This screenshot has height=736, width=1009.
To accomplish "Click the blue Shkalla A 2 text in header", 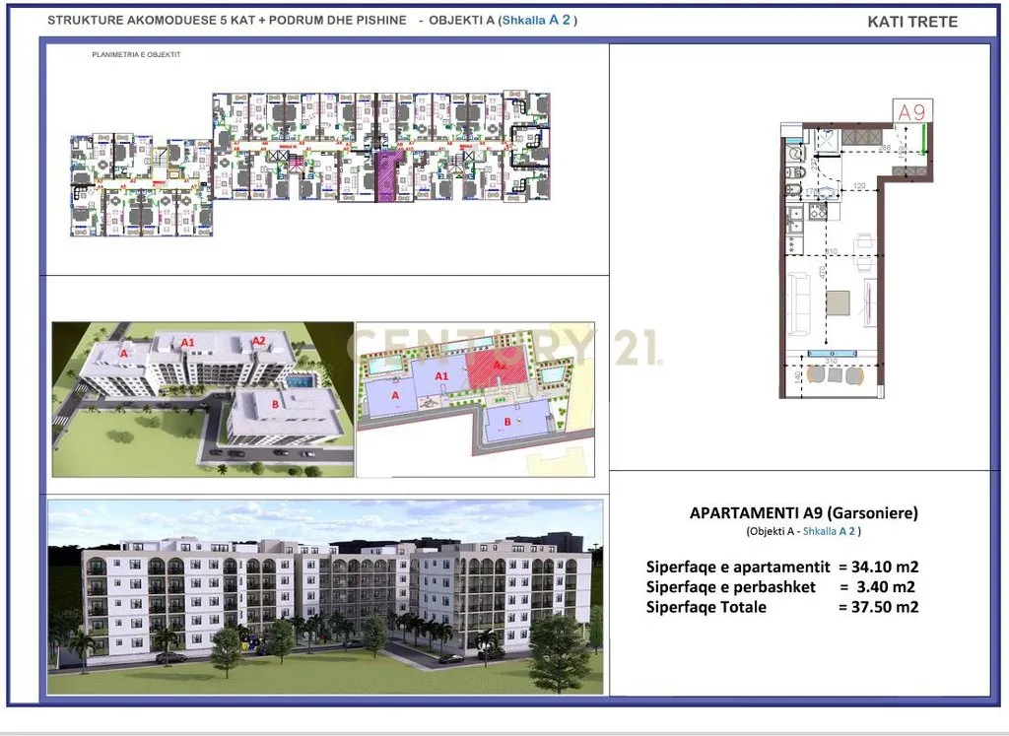I will [x=535, y=21].
